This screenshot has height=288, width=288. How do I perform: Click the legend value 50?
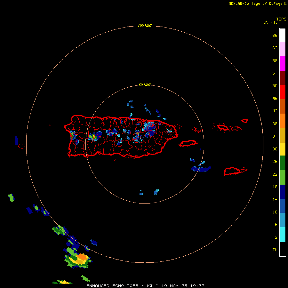pos(275,86)
